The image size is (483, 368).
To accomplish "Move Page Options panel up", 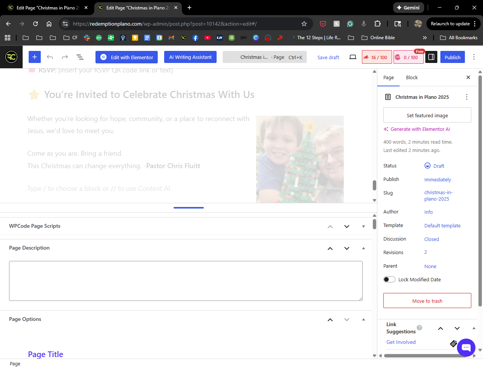I will (330, 320).
